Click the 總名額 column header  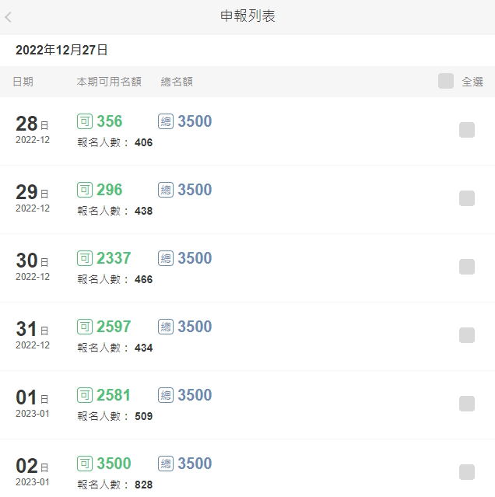point(177,82)
